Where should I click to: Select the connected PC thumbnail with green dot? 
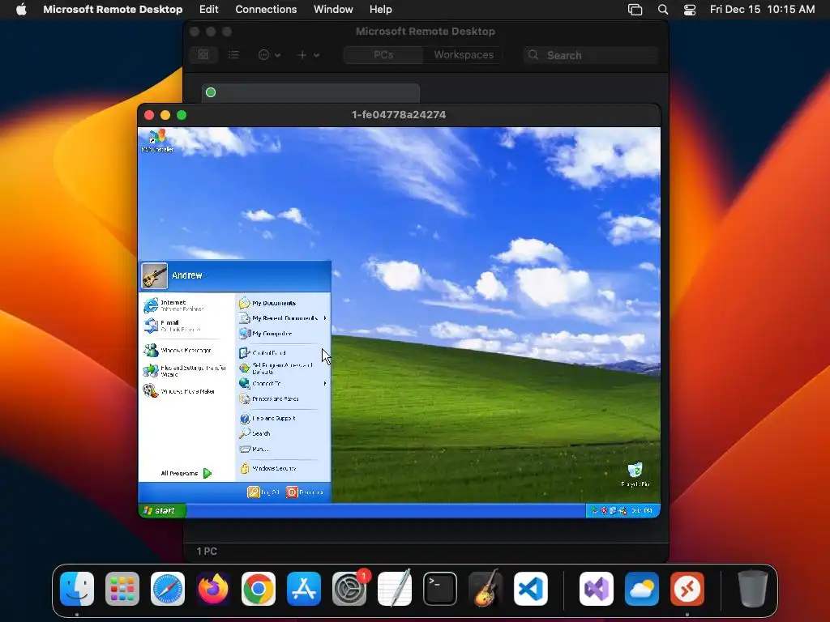coord(310,93)
